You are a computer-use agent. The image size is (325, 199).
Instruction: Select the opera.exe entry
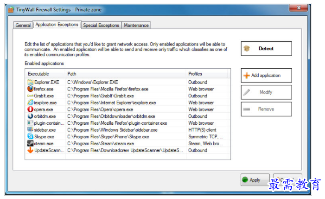44,109
